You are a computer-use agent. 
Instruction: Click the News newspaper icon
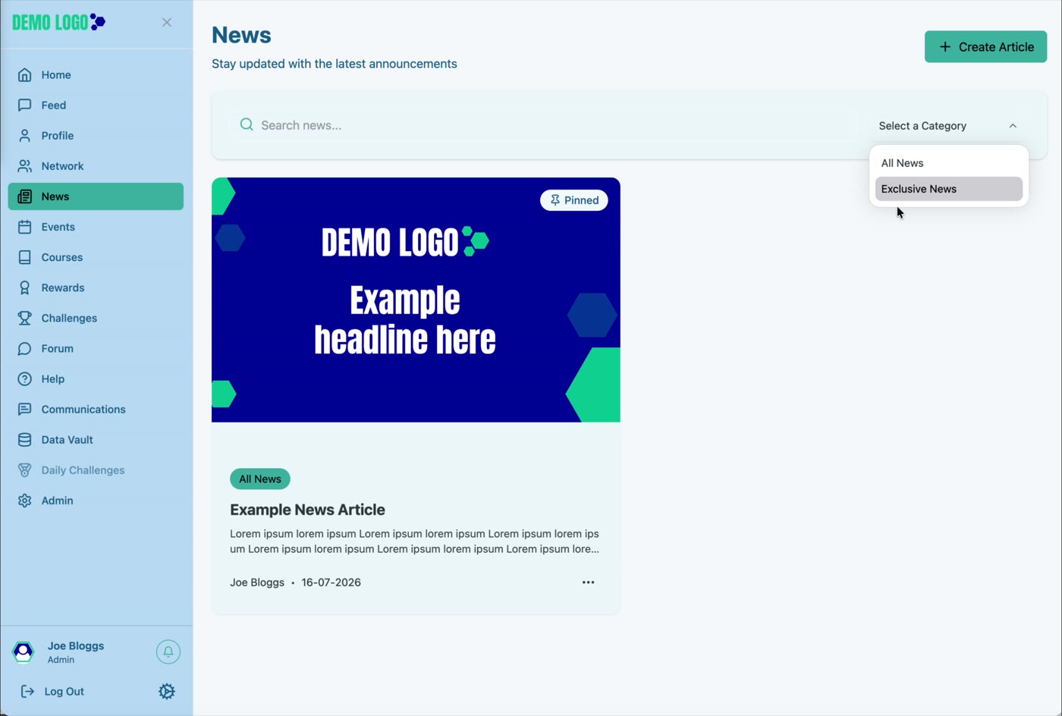click(25, 196)
